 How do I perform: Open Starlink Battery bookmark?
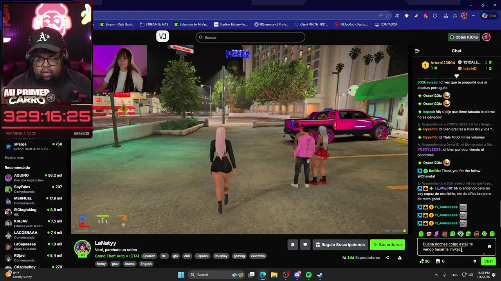tap(231, 24)
